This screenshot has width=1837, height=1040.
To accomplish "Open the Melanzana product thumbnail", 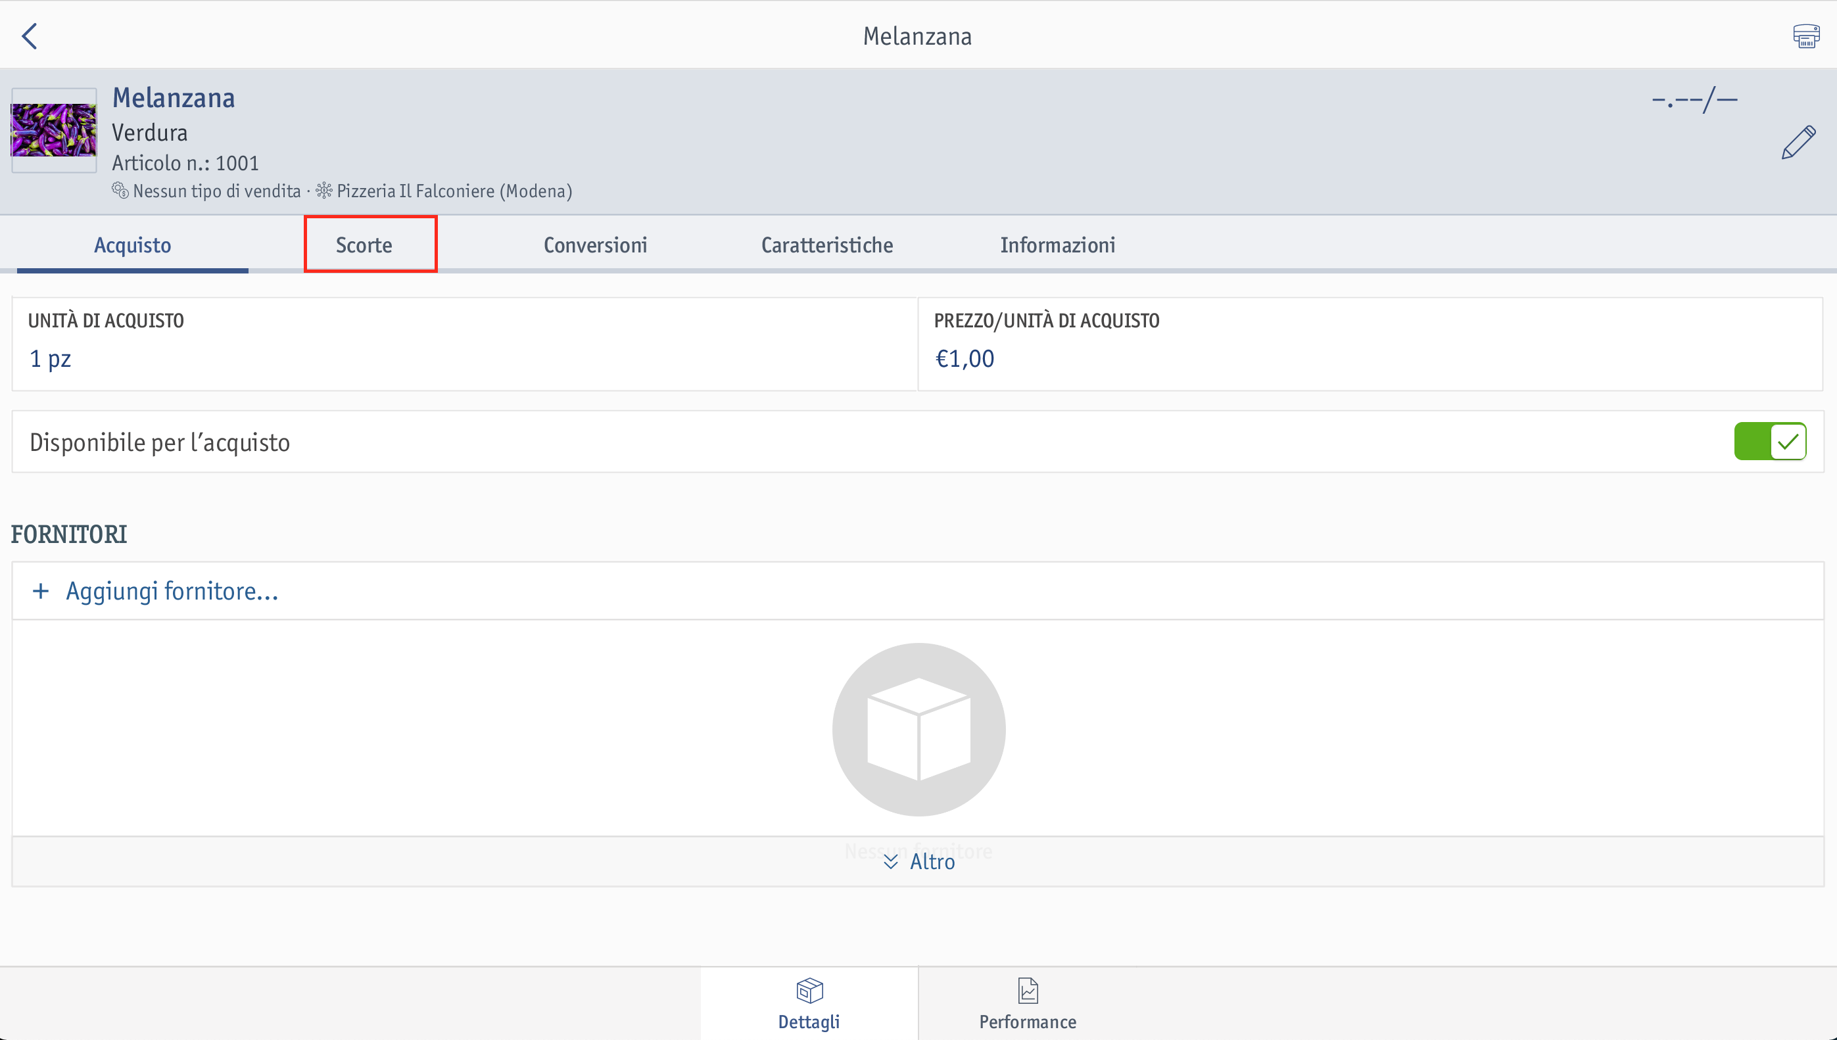I will point(53,130).
